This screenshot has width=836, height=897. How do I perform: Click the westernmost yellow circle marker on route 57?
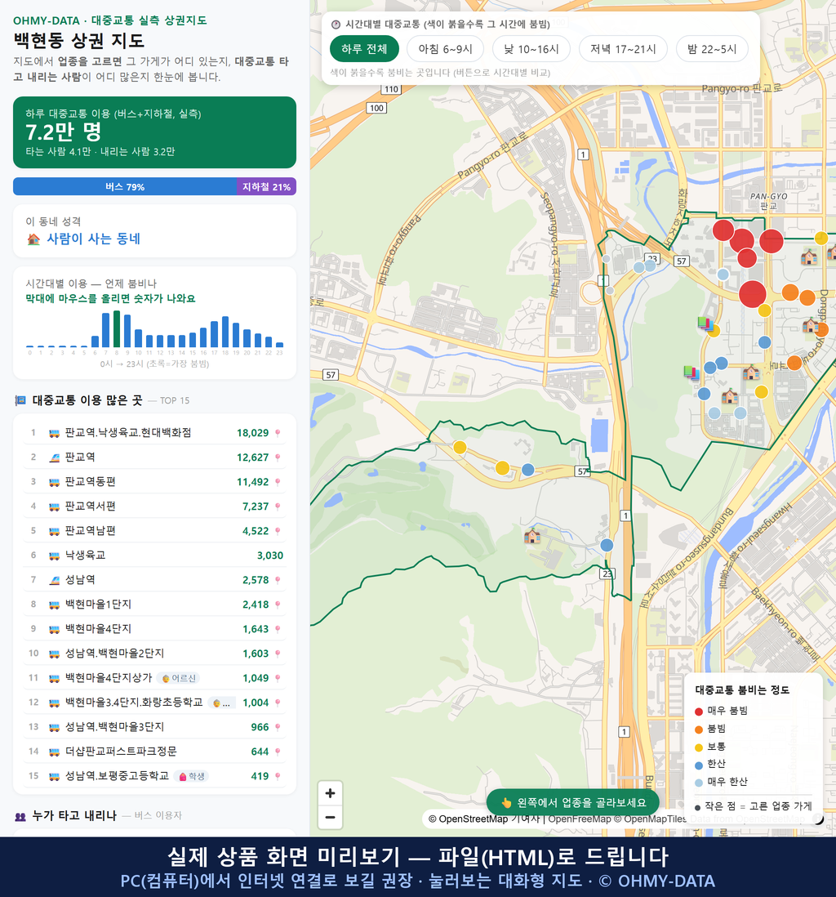(x=460, y=448)
